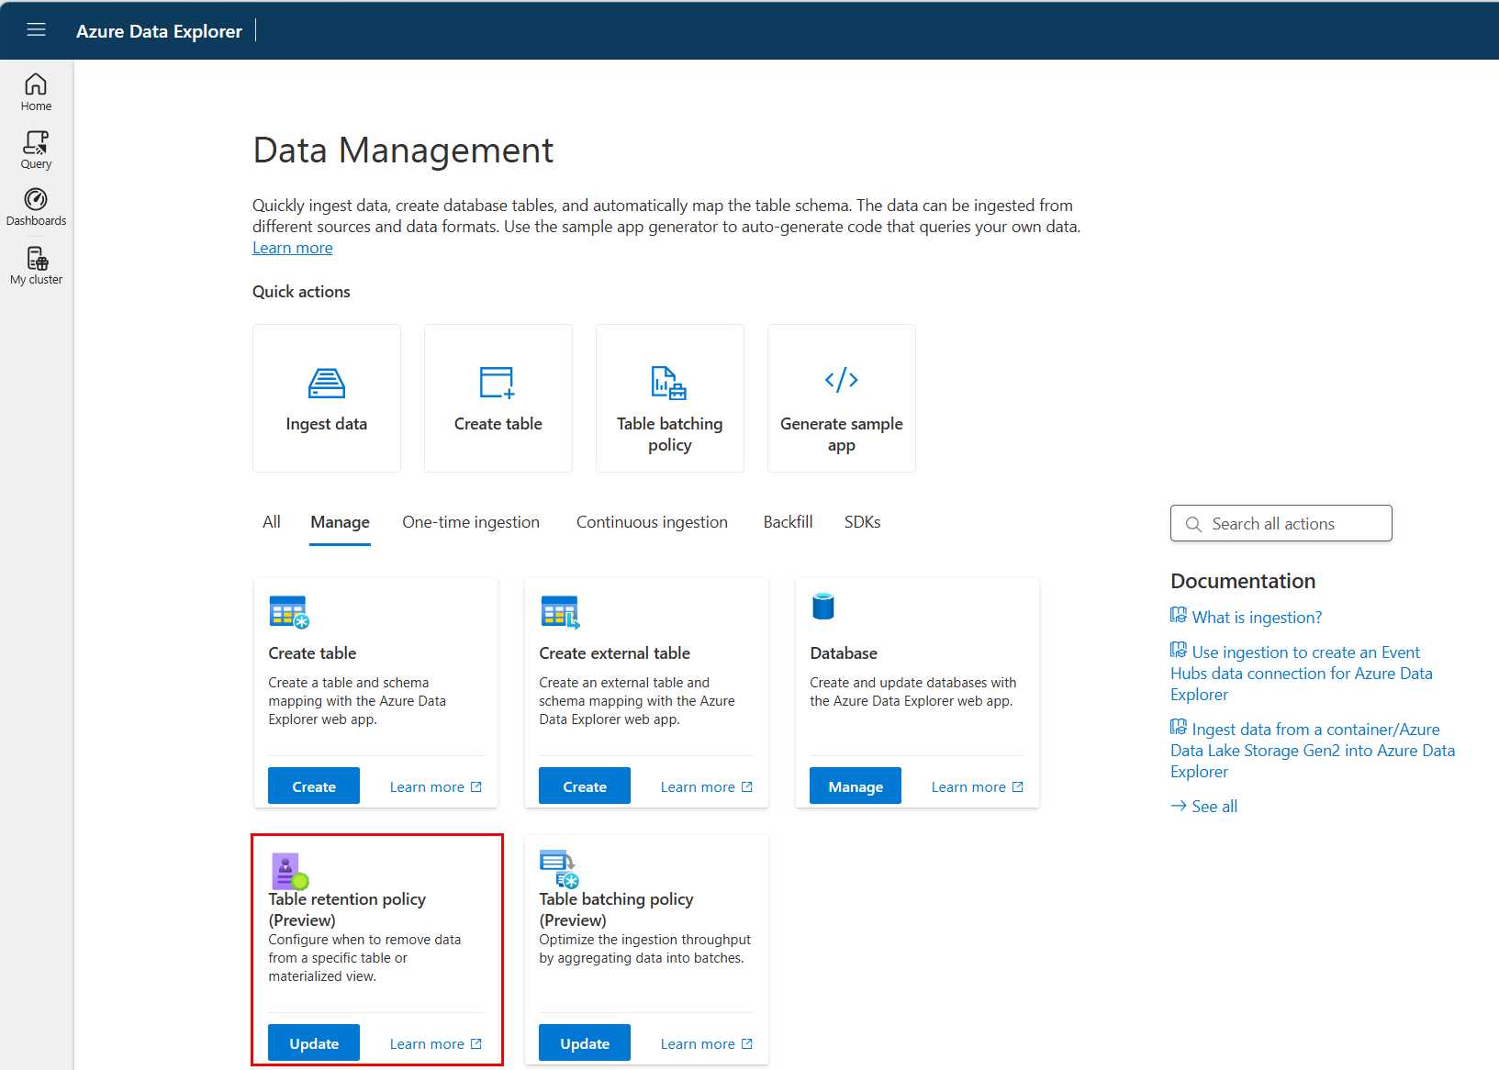Click the arrow icon beside See all
Image resolution: width=1499 pixels, height=1070 pixels.
[x=1179, y=806]
